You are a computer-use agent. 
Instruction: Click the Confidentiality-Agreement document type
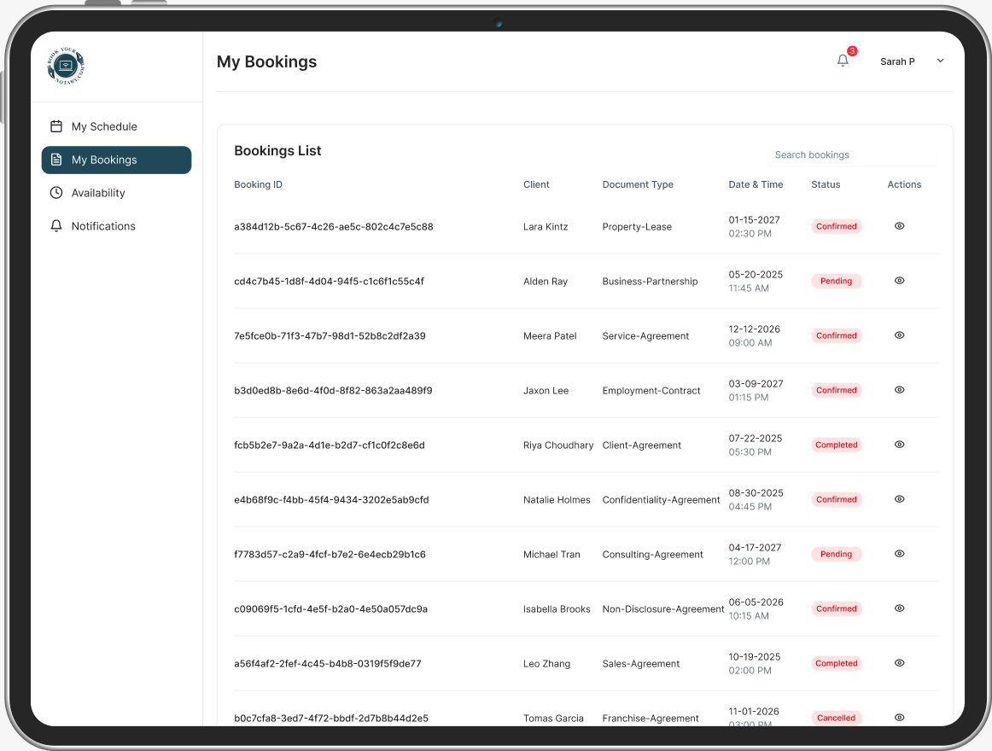coord(661,500)
